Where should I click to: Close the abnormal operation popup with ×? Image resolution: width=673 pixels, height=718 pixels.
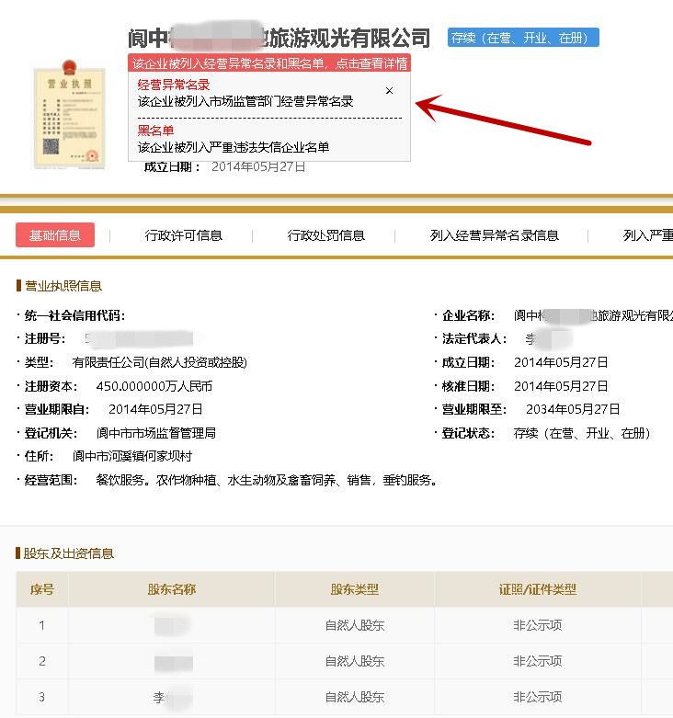[389, 91]
